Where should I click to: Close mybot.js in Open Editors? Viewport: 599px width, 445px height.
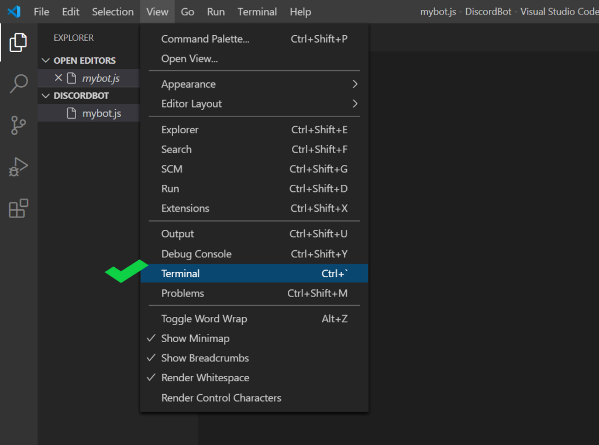[x=58, y=78]
